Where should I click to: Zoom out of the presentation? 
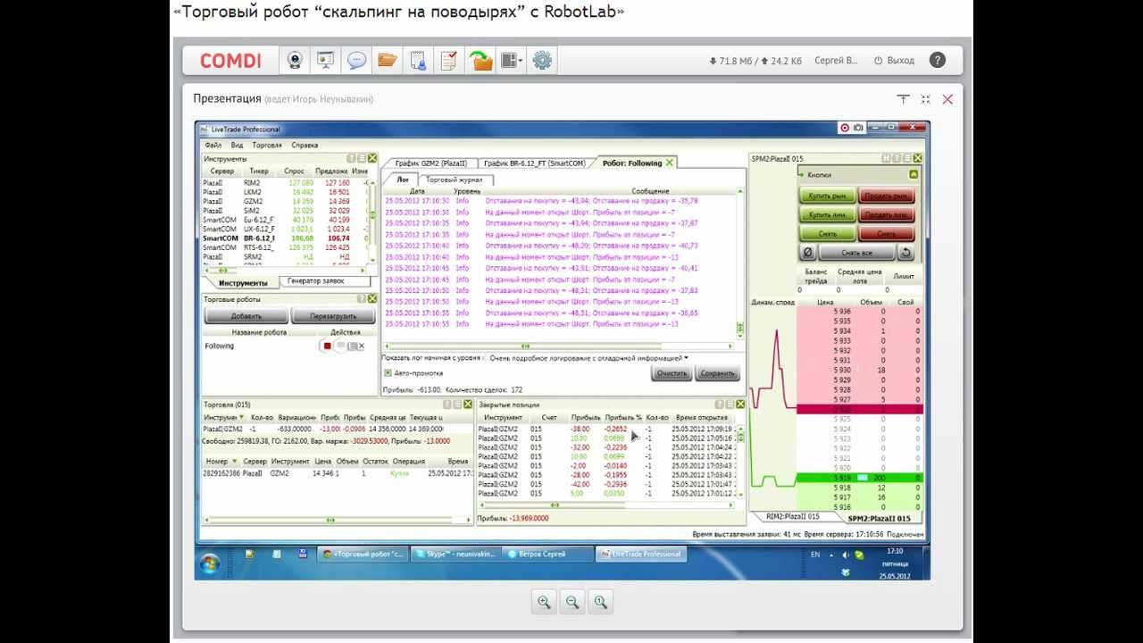click(x=572, y=603)
